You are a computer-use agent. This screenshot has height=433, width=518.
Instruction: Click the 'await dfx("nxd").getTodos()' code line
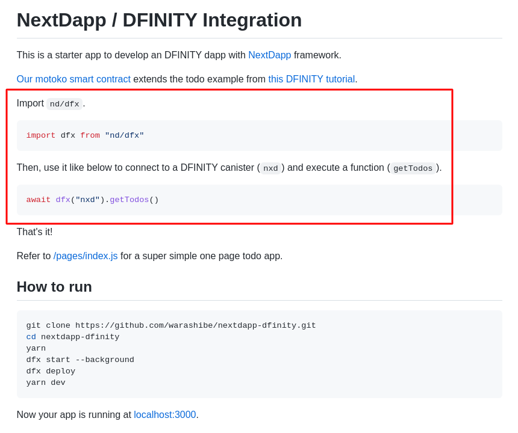coord(93,200)
